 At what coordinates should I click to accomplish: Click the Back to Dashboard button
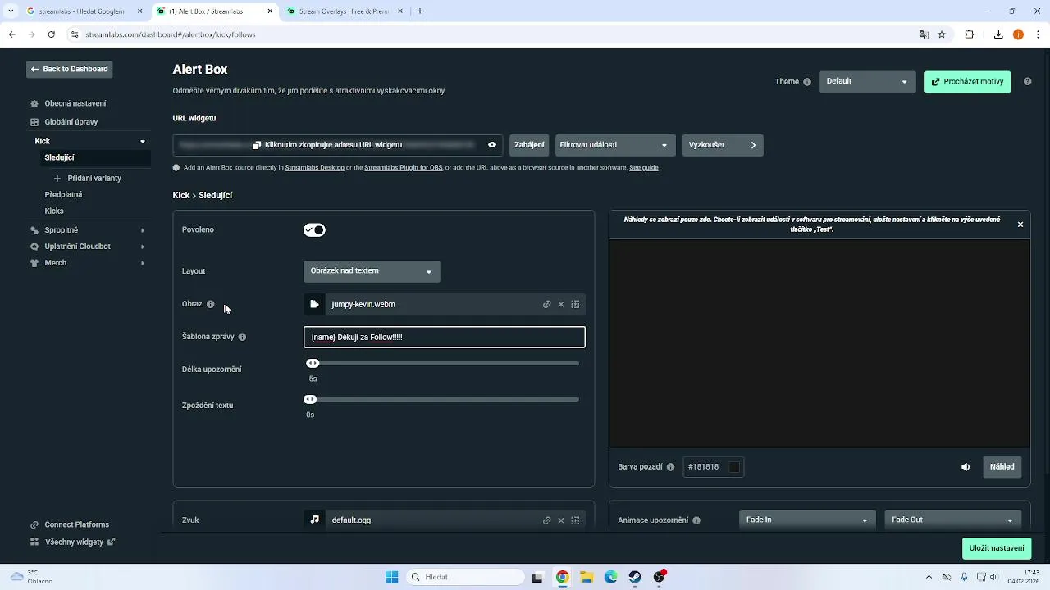click(70, 70)
